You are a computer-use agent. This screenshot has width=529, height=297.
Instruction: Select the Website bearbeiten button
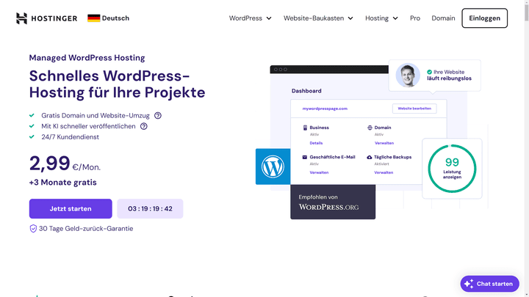[x=414, y=109]
